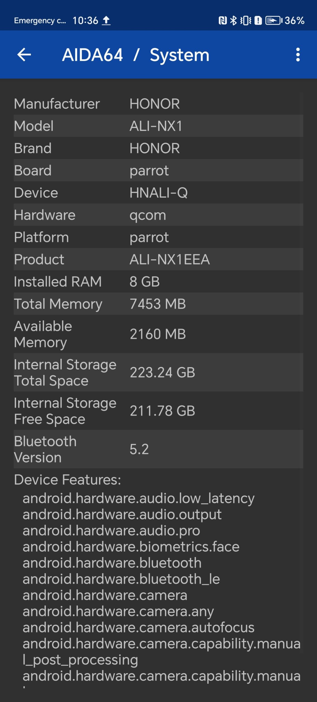
Task: Select the Manufacturer HONOR row
Action: (x=158, y=104)
